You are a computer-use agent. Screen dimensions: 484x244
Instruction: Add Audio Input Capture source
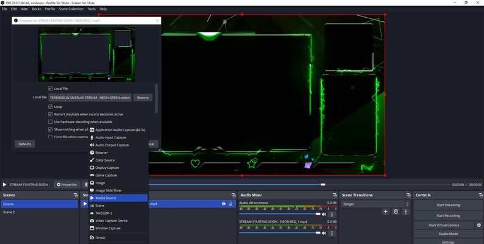[x=118, y=137]
